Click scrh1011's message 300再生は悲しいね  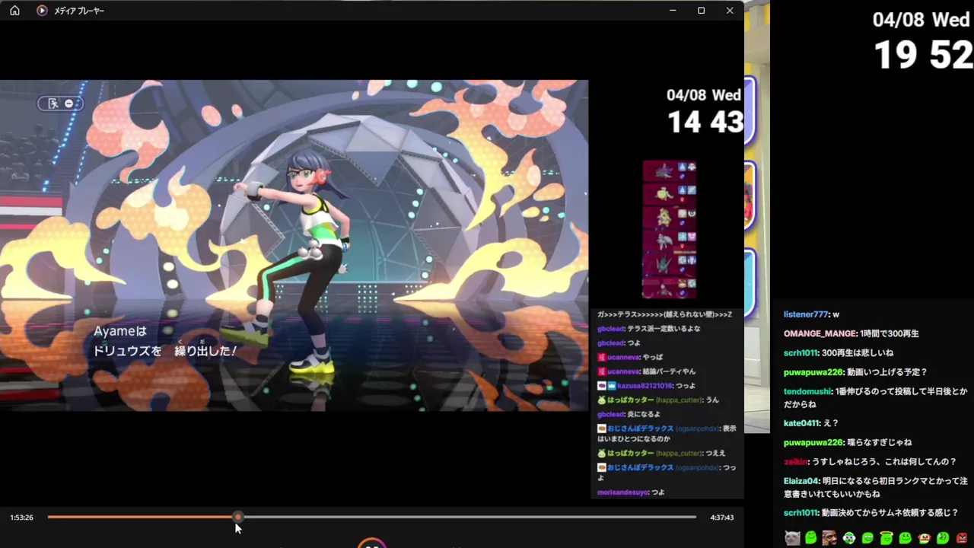[858, 353]
